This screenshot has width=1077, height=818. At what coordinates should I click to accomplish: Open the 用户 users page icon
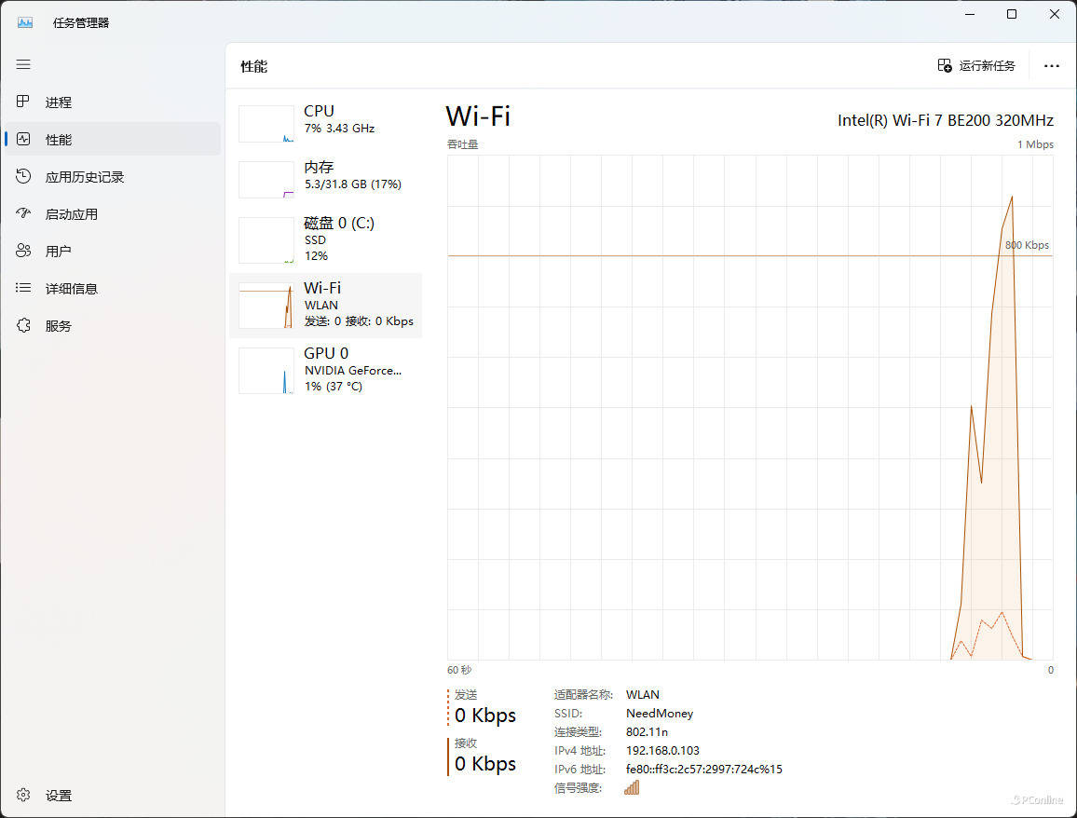pyautogui.click(x=24, y=251)
